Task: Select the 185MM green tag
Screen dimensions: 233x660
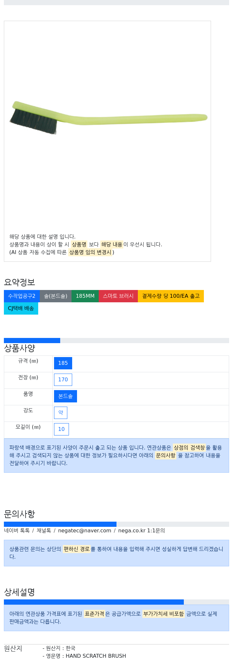Action: coord(85,296)
